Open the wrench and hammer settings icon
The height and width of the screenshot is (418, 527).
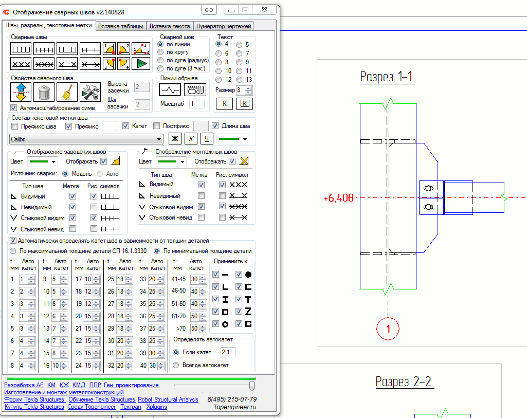coord(90,92)
